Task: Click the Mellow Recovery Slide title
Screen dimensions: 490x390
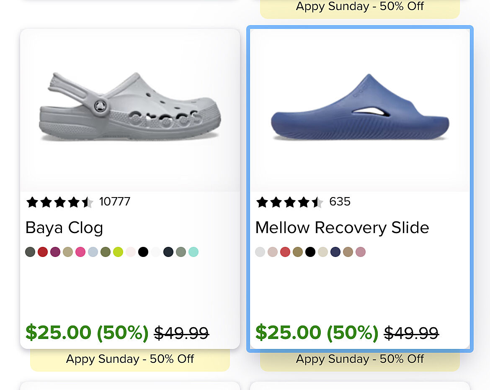Action: click(342, 228)
